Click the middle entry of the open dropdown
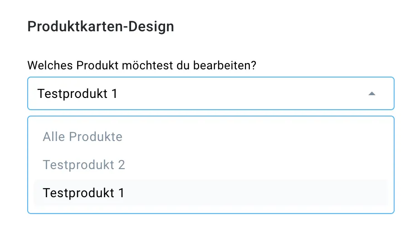The height and width of the screenshot is (233, 420). [x=210, y=165]
